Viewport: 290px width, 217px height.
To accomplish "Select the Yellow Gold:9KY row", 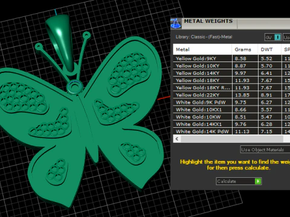I will pos(231,58).
